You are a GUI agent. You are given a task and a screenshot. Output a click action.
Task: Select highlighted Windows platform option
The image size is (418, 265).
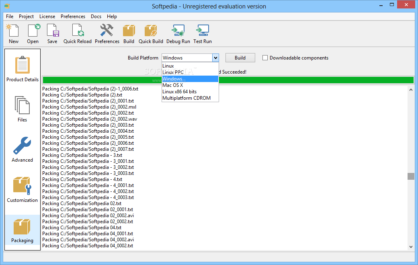click(x=190, y=79)
